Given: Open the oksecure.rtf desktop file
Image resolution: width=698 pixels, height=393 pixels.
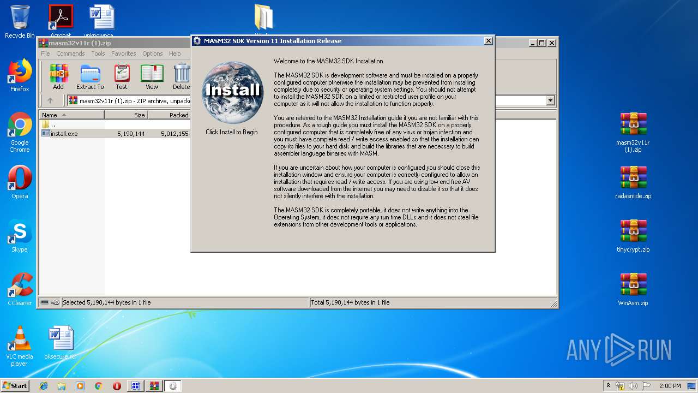Looking at the screenshot, I should [x=60, y=343].
